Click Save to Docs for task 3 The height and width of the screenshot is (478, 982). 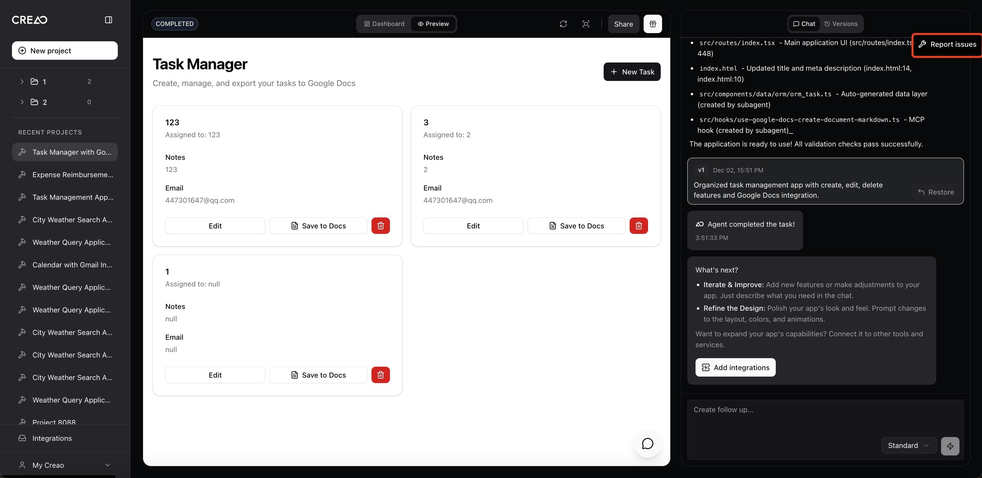coord(576,226)
